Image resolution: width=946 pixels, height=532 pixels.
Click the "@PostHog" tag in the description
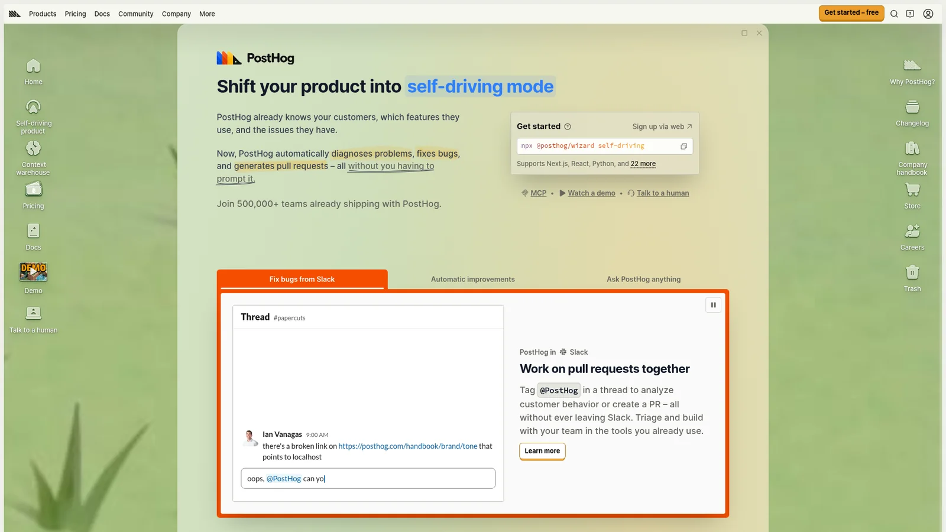click(x=559, y=390)
